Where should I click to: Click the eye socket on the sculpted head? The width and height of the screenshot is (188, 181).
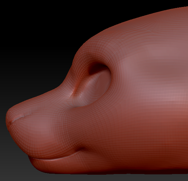tap(92, 84)
